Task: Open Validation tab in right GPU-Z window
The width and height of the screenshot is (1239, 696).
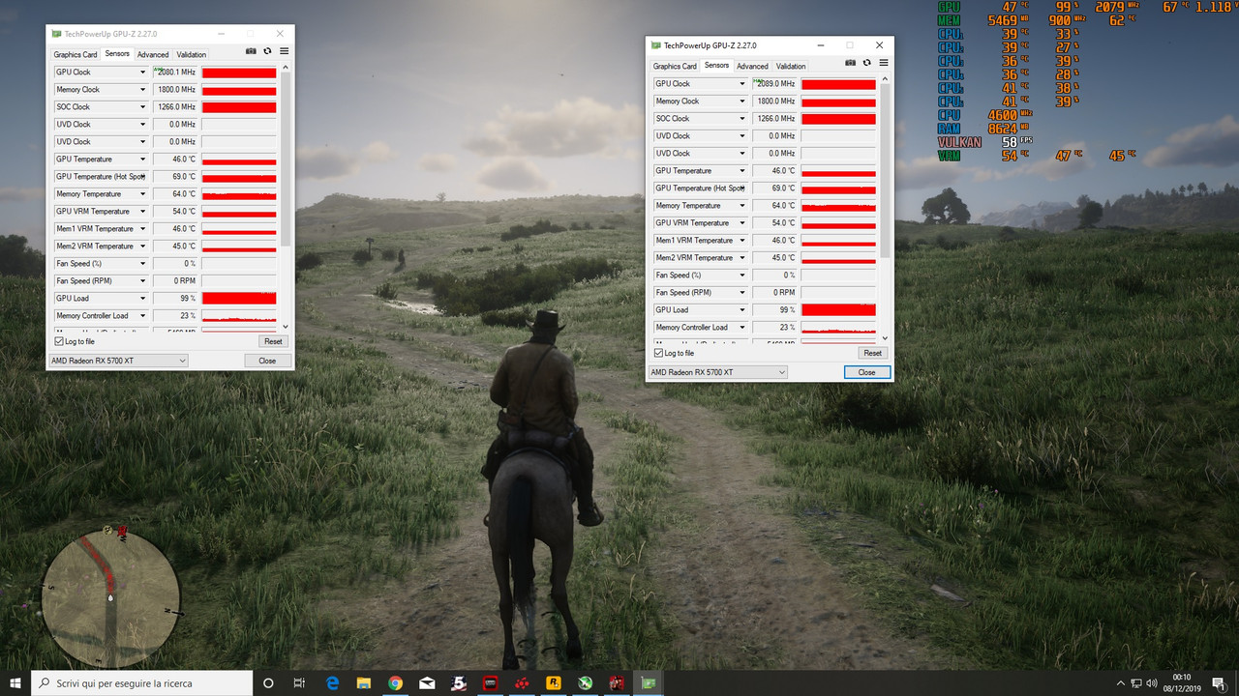Action: coord(791,67)
